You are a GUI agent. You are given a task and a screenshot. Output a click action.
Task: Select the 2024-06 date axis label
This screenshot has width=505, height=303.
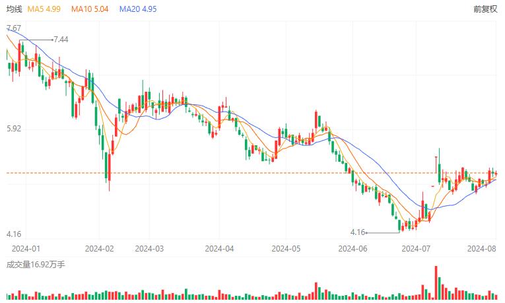352,249
